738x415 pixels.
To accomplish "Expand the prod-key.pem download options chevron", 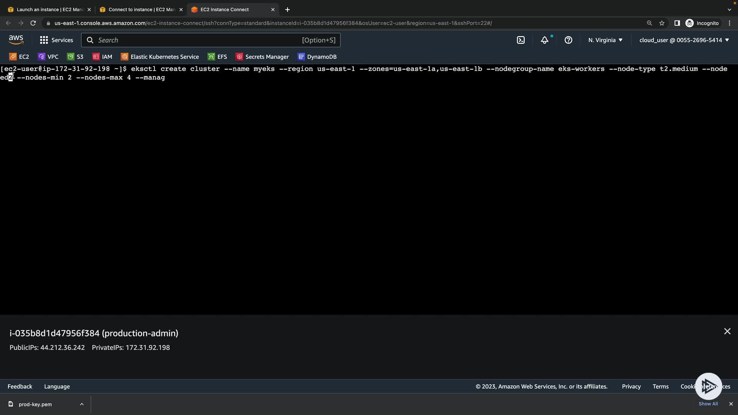I will point(82,404).
